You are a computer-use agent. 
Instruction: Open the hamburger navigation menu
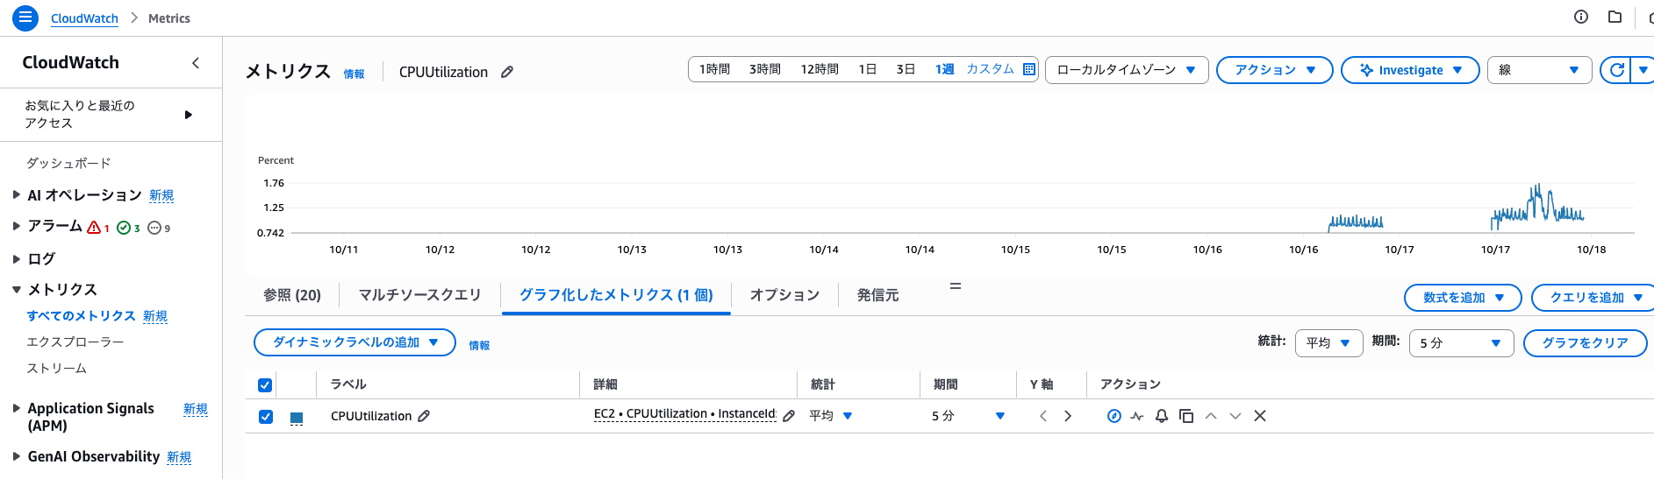tap(25, 18)
